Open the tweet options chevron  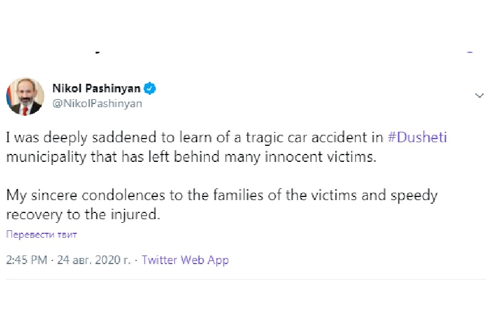click(x=480, y=96)
